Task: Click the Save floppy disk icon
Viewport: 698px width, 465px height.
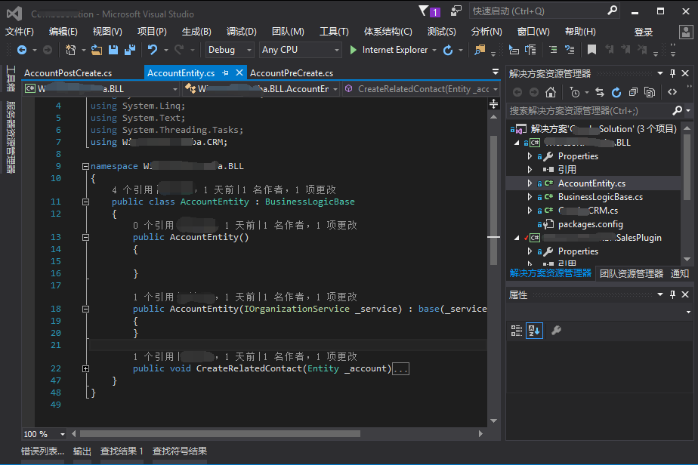Action: click(x=113, y=50)
